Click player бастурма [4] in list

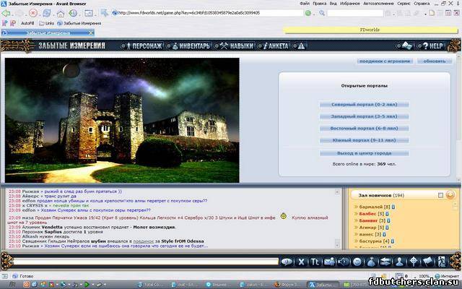pyautogui.click(x=374, y=241)
